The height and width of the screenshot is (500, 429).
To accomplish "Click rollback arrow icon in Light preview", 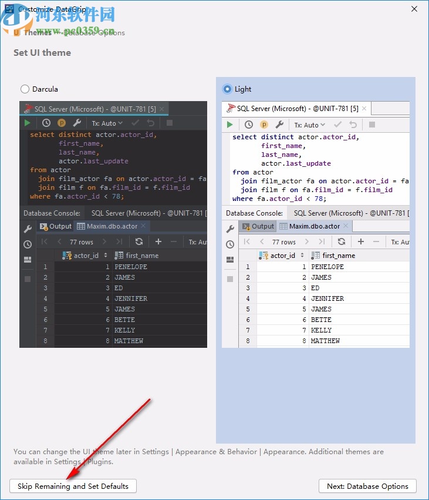I will [x=353, y=125].
